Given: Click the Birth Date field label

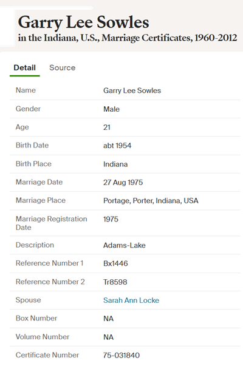Looking at the screenshot, I should tap(32, 145).
